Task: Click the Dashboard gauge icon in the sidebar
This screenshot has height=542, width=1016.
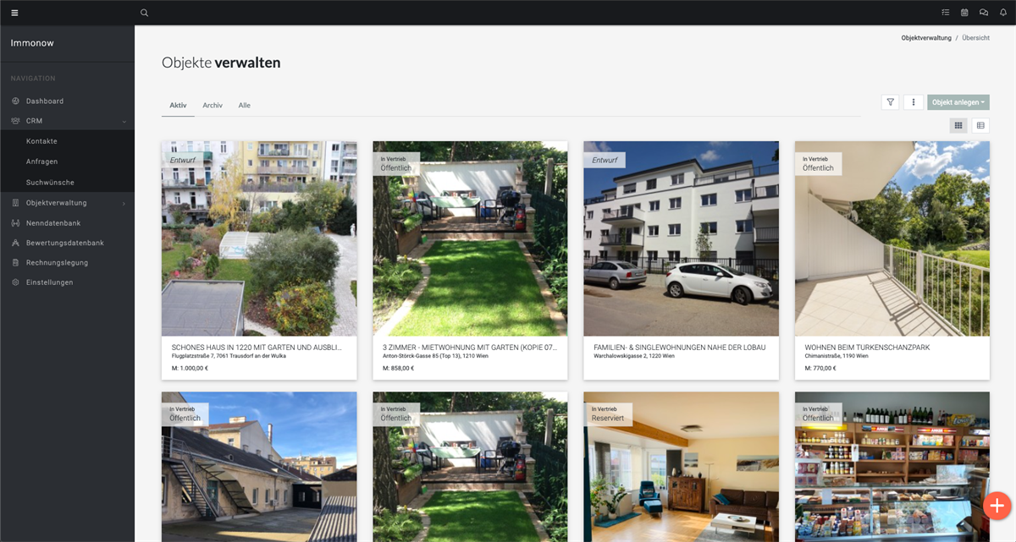Action: pos(15,101)
